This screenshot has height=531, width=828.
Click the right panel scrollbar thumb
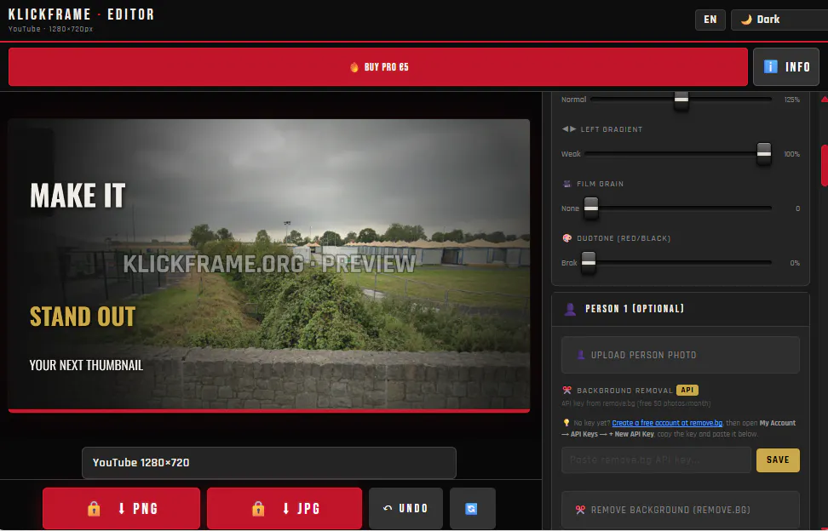pos(825,165)
